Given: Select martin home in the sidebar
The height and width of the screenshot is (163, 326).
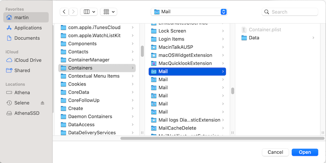Looking at the screenshot, I should (x=26, y=17).
